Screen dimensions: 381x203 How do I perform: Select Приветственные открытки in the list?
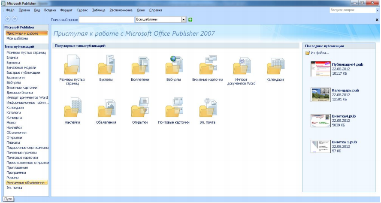(27, 163)
